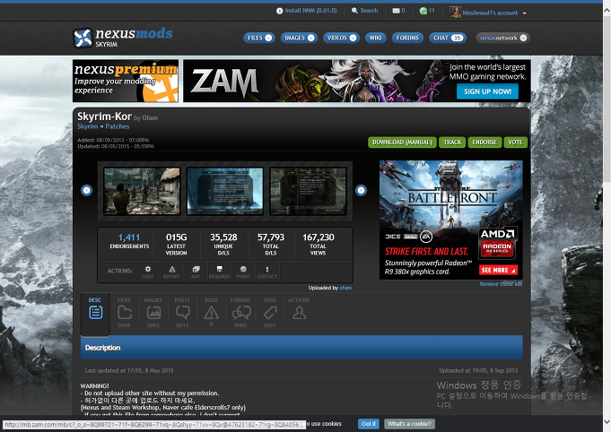611x432 pixels.
Task: Click the Report warning triangle icon
Action: click(x=172, y=269)
